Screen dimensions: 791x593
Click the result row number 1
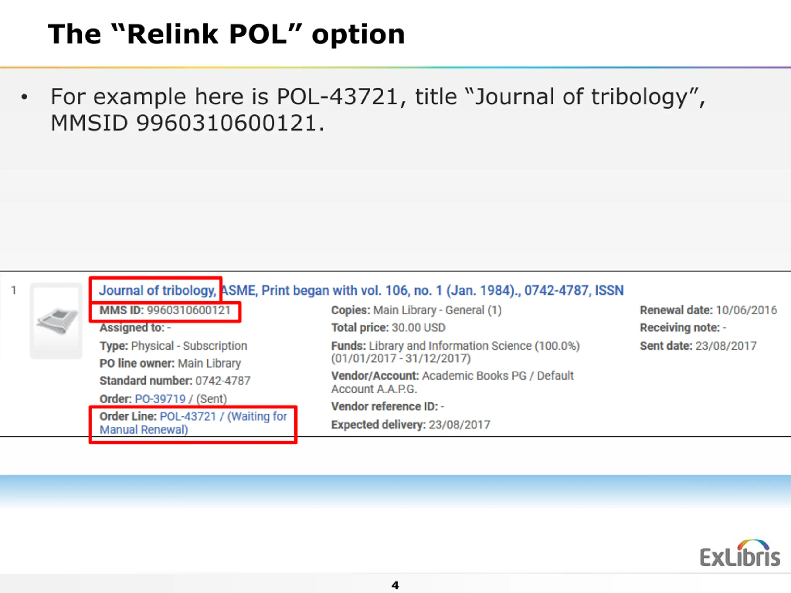click(14, 290)
